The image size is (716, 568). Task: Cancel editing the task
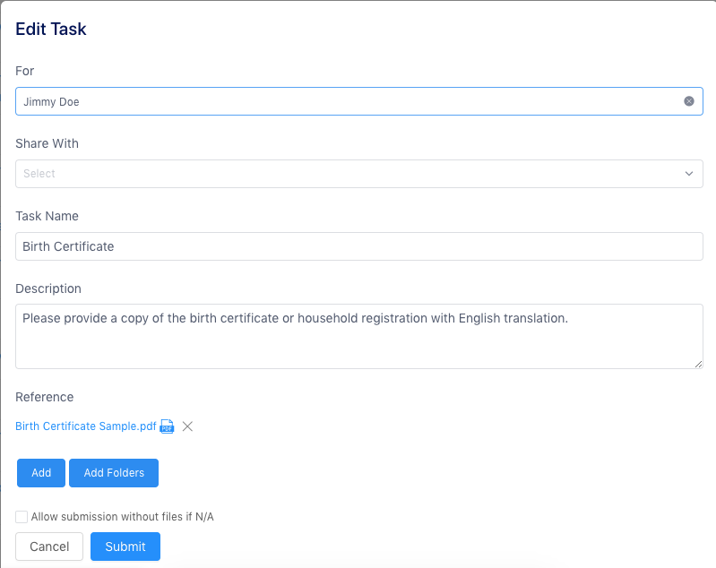[x=49, y=546]
